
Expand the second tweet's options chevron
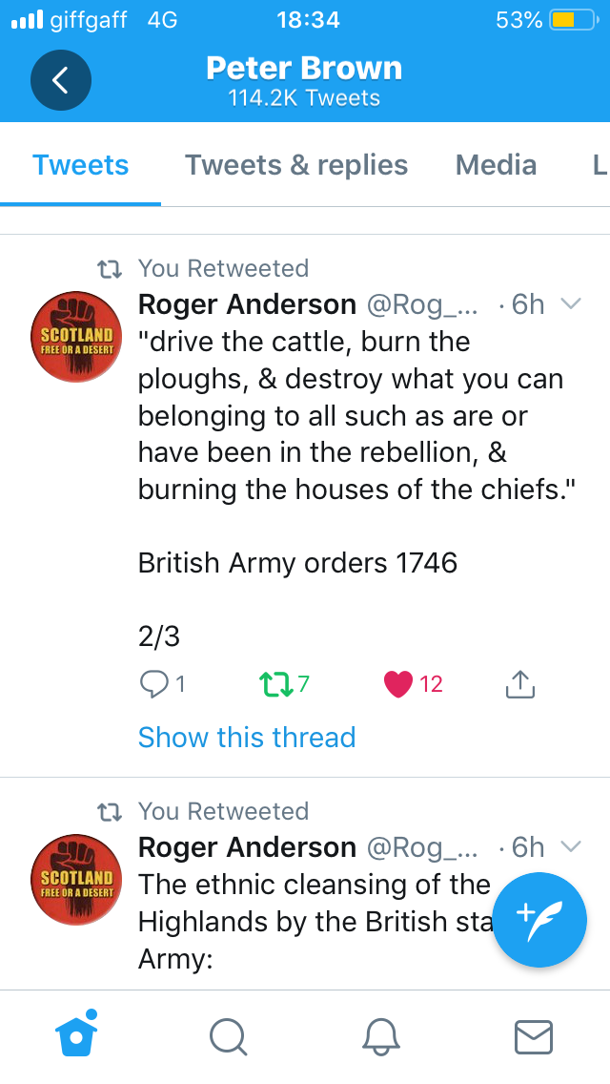571,846
